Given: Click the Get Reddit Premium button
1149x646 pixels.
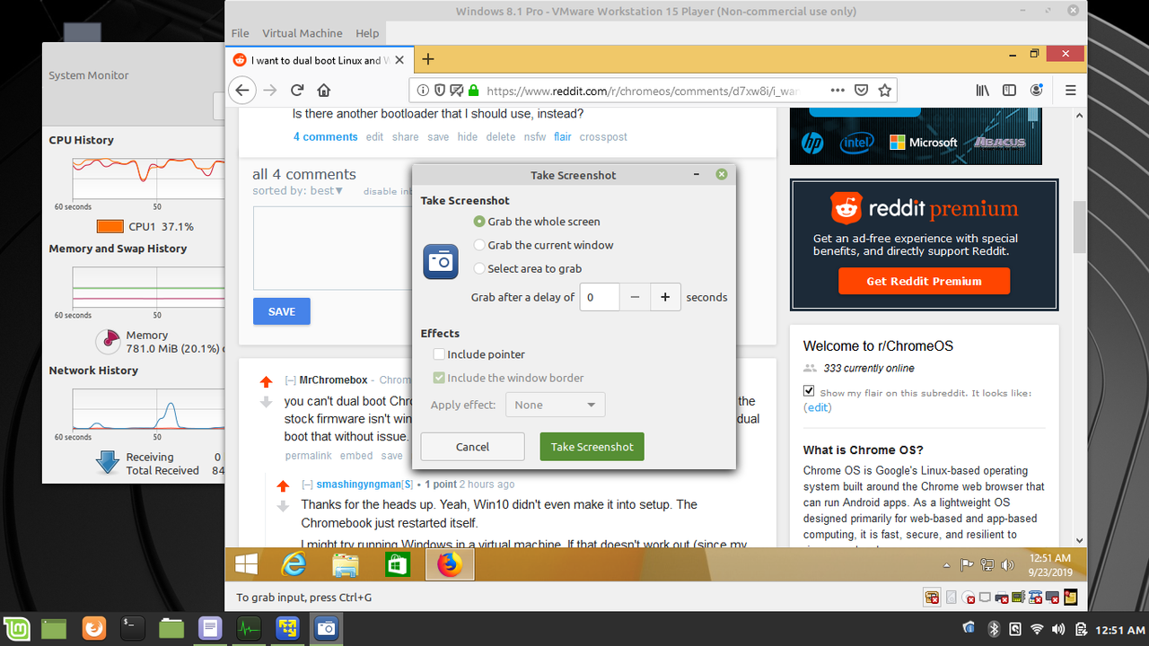Looking at the screenshot, I should (x=924, y=280).
